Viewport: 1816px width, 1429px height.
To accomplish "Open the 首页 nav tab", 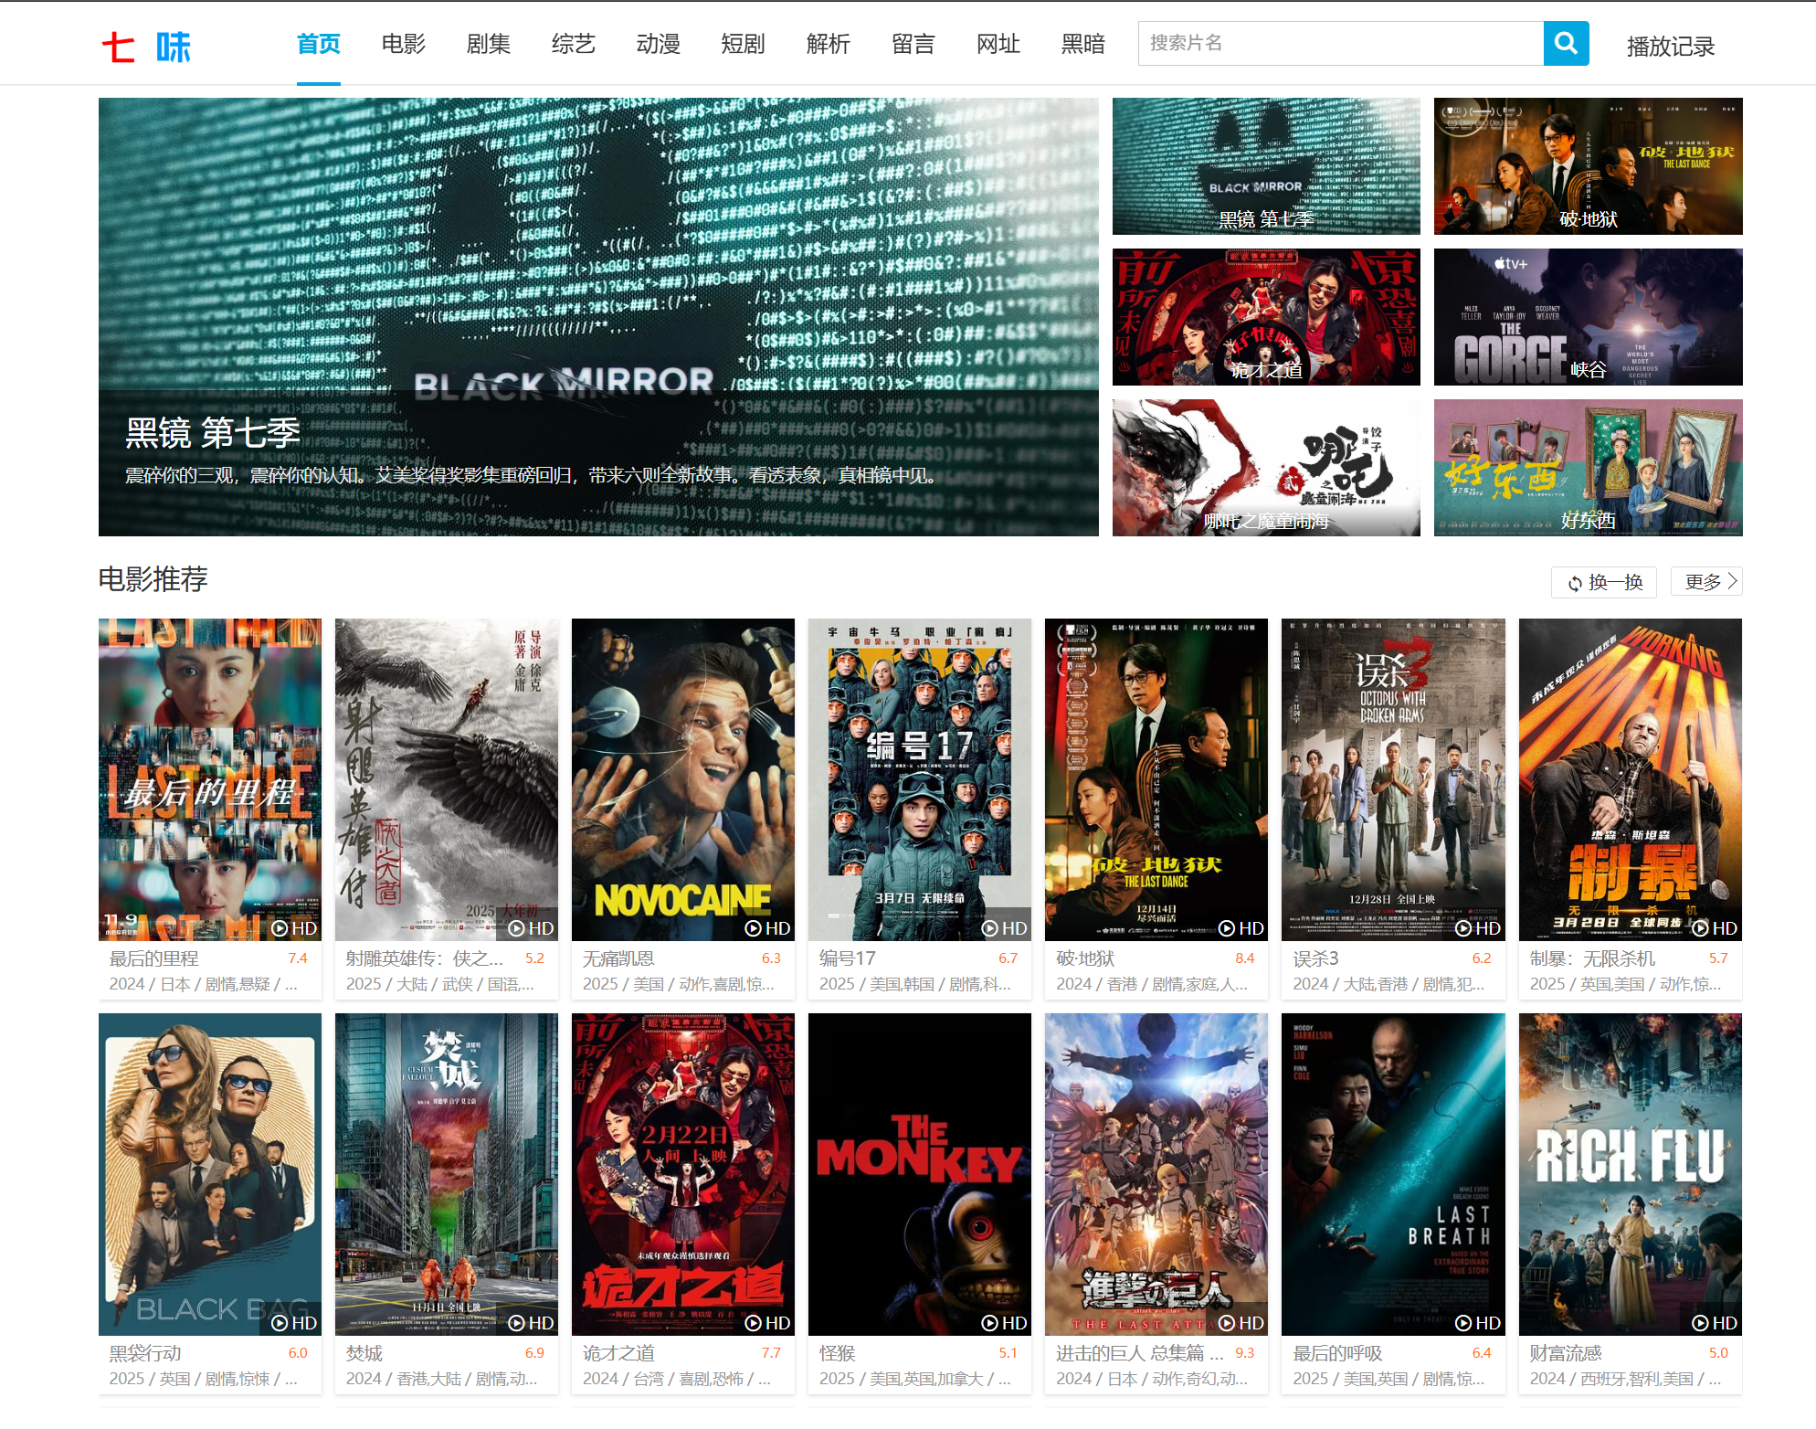I will tap(319, 44).
